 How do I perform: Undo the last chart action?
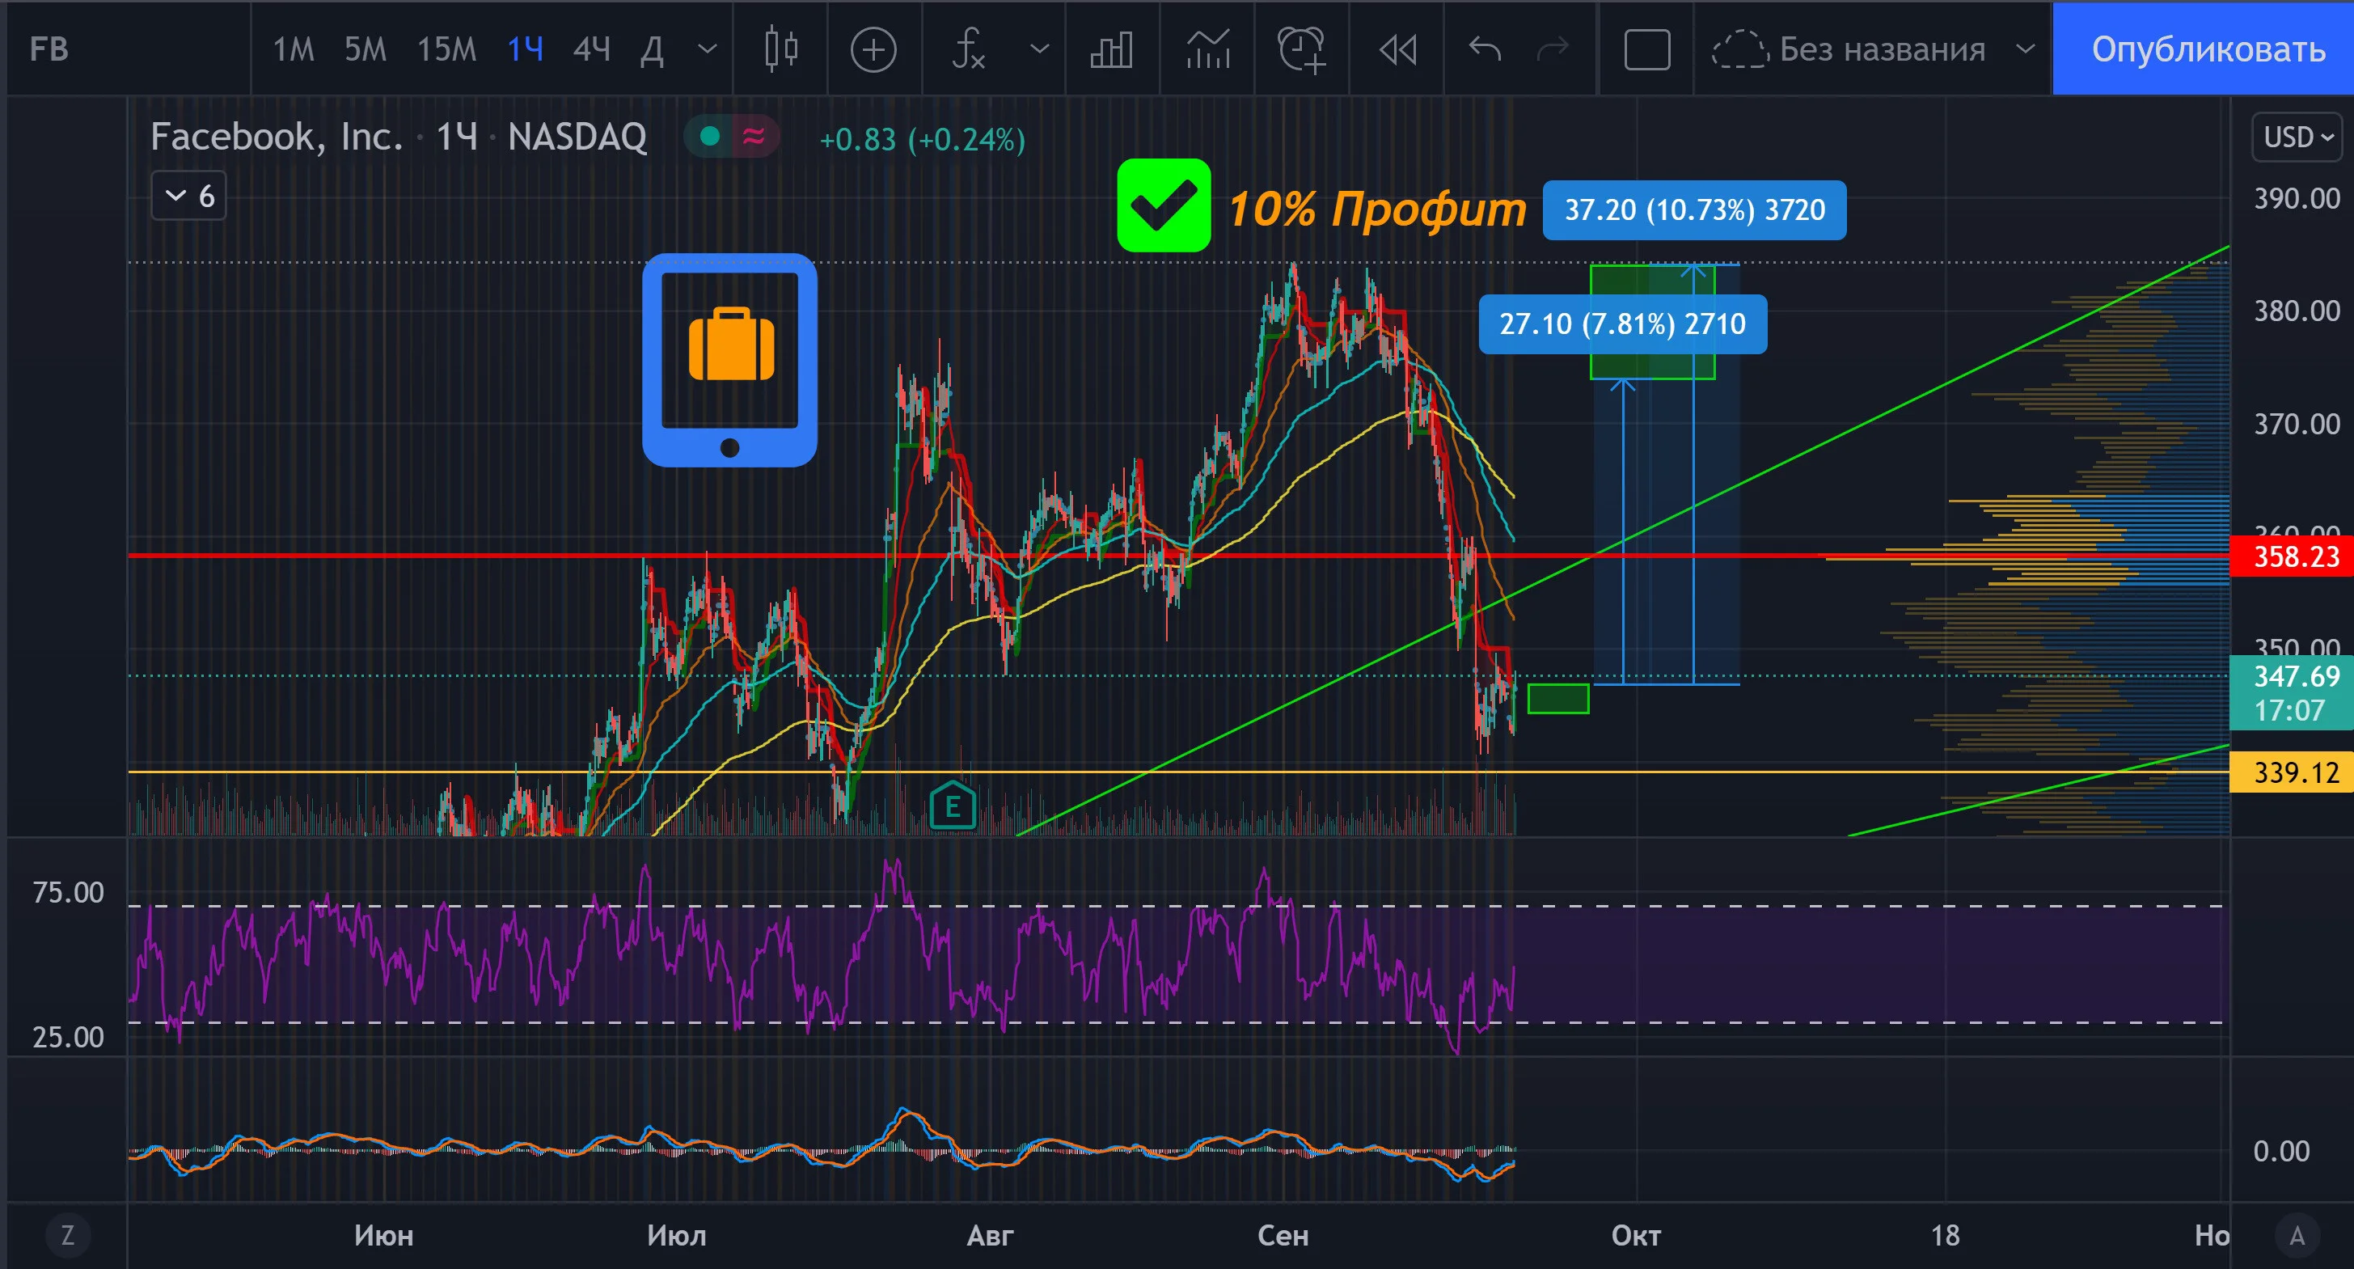click(1484, 49)
